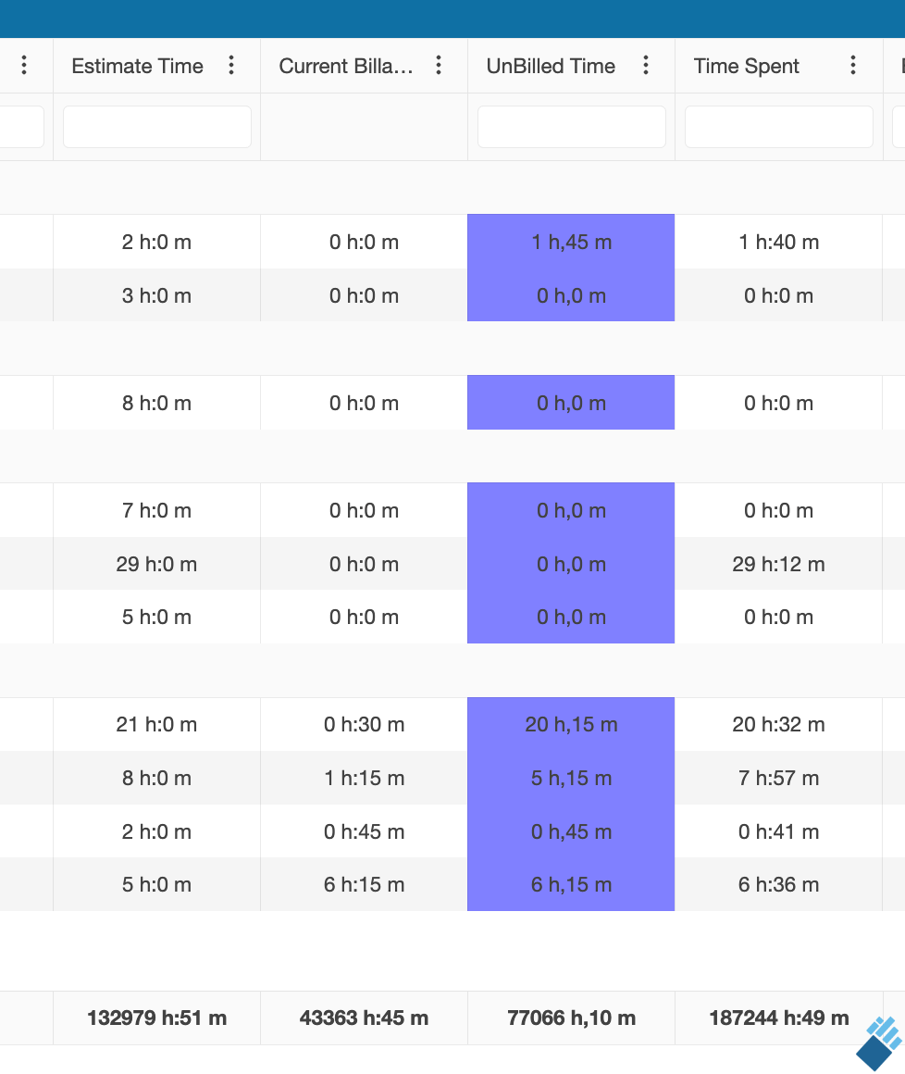Select the 187244 h:49 m total cell
905x1074 pixels.
coord(778,1018)
